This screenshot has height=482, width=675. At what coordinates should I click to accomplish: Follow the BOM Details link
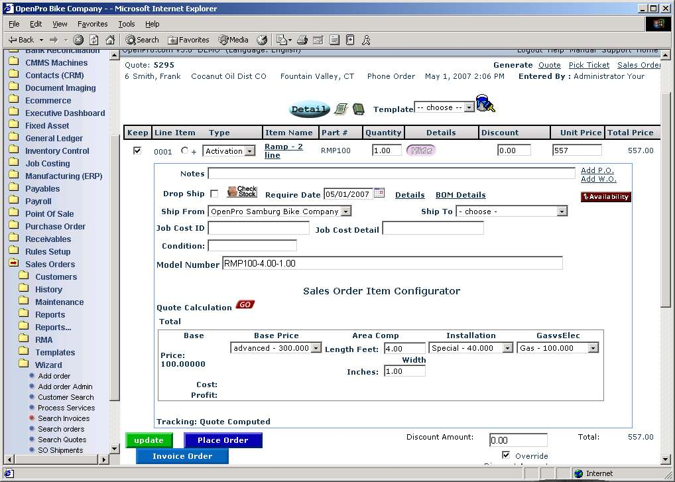tap(460, 195)
